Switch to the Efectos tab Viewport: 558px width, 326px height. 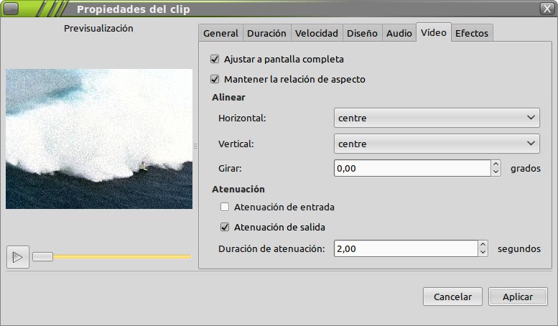[472, 33]
